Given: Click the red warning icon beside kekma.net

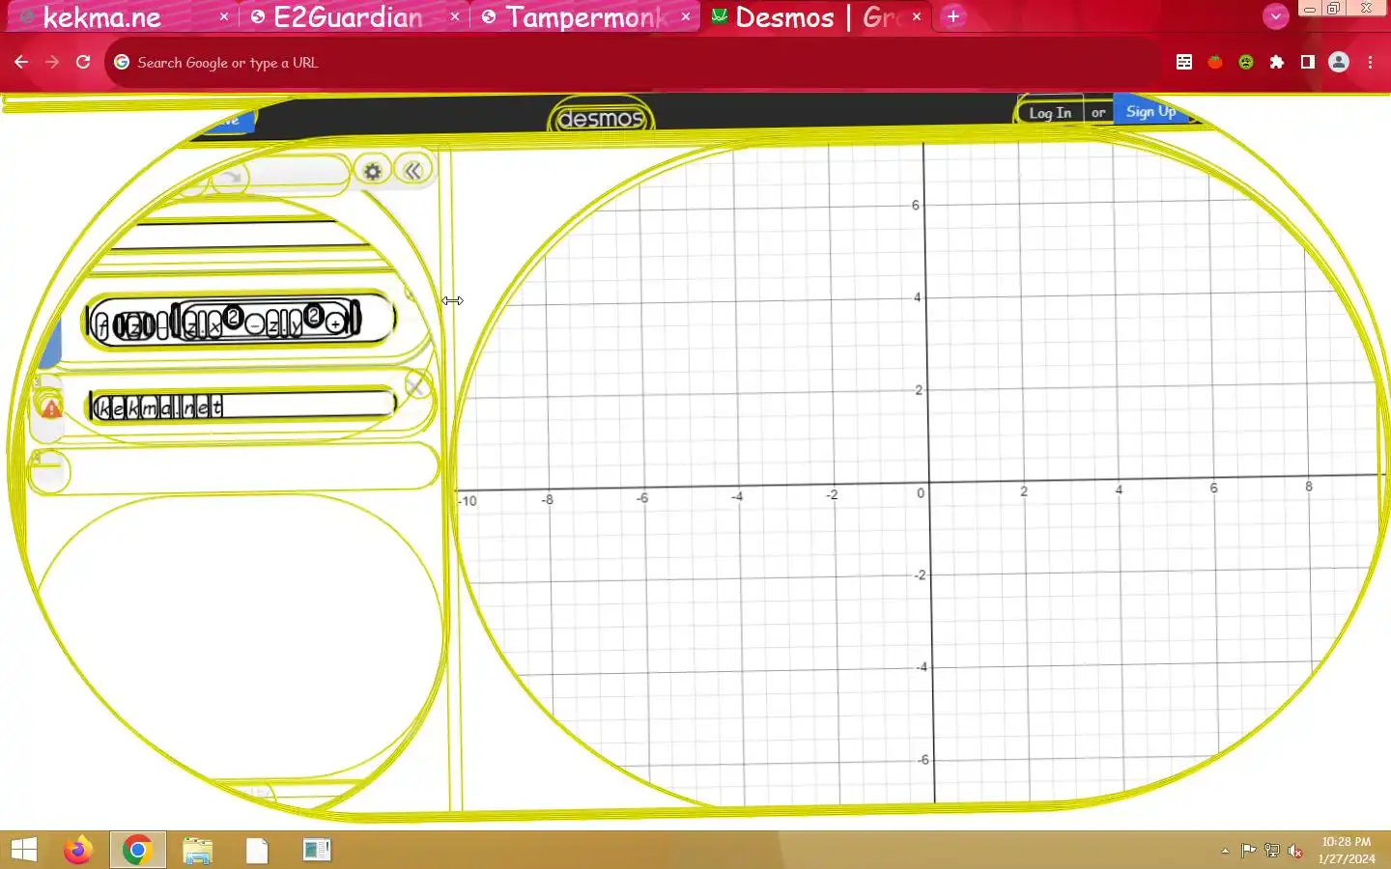Looking at the screenshot, I should [x=50, y=408].
